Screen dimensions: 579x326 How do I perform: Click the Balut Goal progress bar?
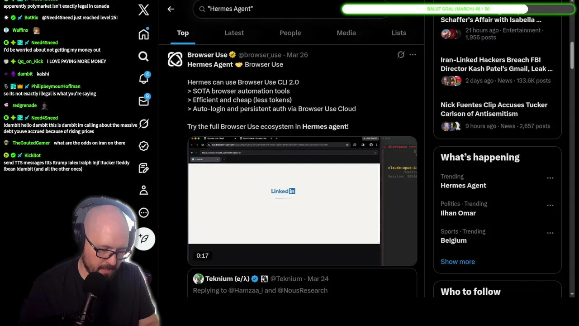tap(458, 9)
